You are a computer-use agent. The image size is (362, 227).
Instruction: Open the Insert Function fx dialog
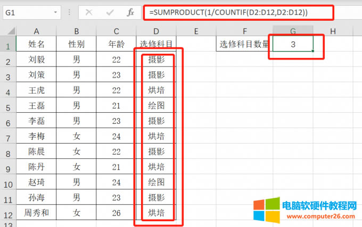click(130, 12)
